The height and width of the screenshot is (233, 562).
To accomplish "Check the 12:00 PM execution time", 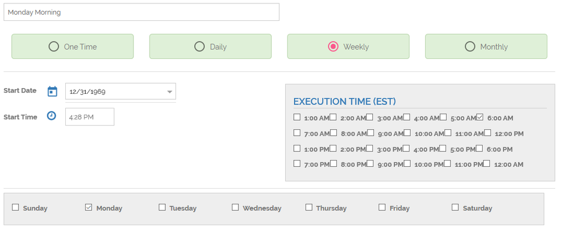I will point(488,133).
